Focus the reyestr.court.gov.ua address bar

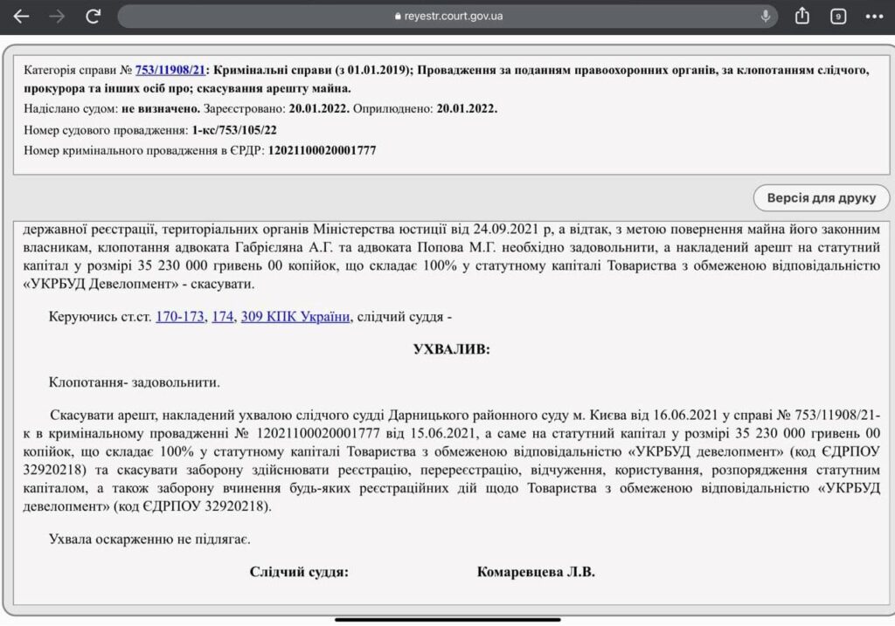click(x=447, y=17)
